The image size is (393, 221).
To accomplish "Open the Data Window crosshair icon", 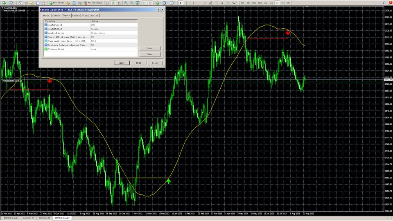I will click(x=26, y=3).
